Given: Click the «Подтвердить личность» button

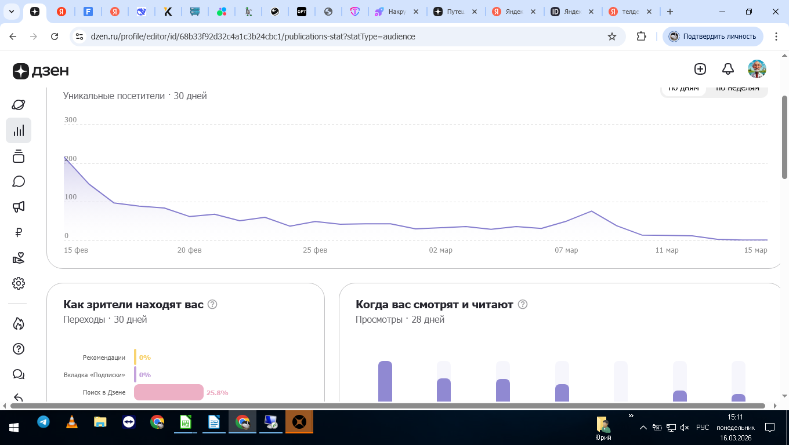Looking at the screenshot, I should click(x=713, y=37).
